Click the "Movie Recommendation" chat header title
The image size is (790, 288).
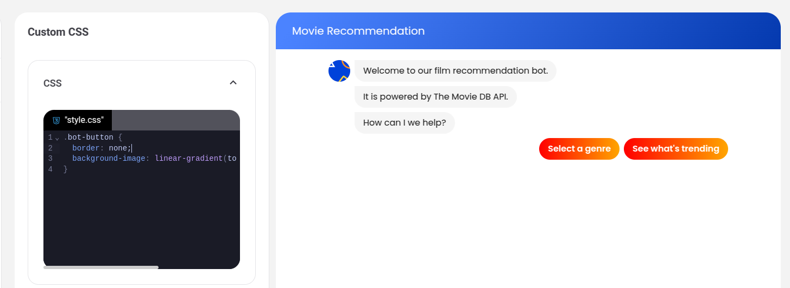[x=358, y=31]
